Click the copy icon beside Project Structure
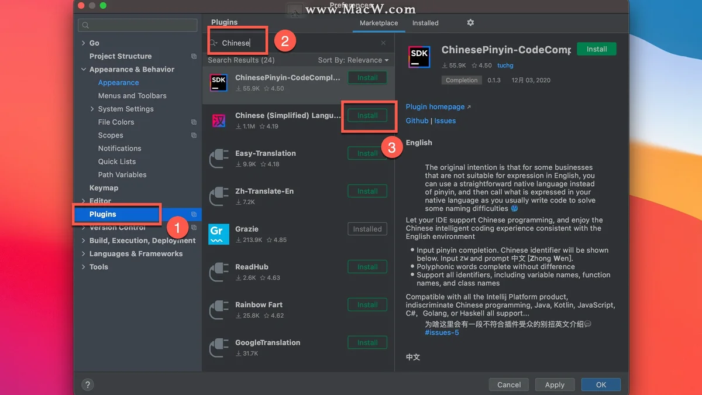702x395 pixels. tap(194, 56)
